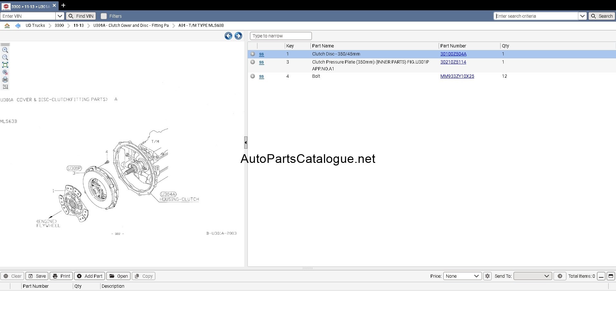This screenshot has width=616, height=319.
Task: Click the Type to narrow input field
Action: (281, 36)
